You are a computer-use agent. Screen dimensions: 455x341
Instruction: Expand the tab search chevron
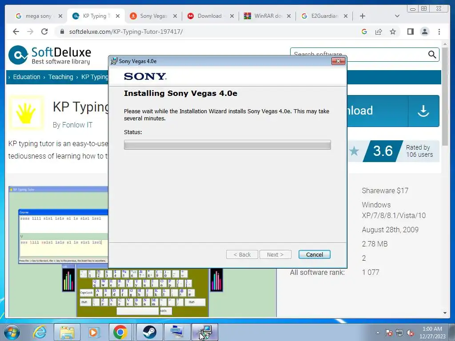coord(397,16)
